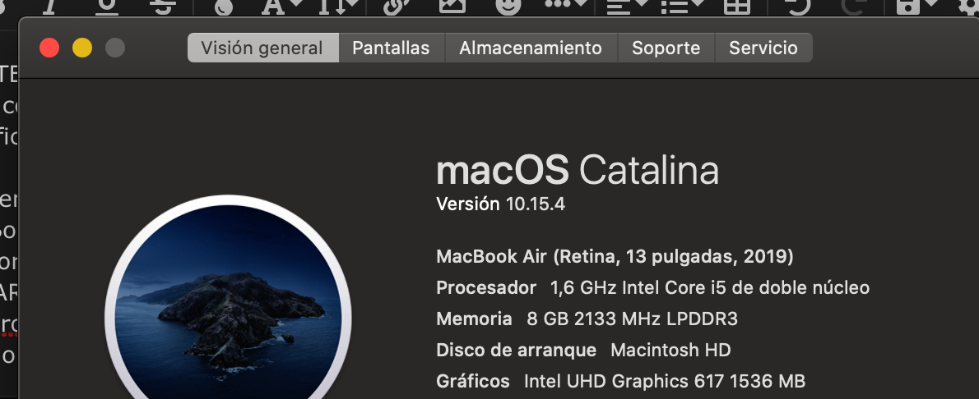Open the Servicio tab
Viewport: 979px width, 399px height.
click(x=763, y=48)
